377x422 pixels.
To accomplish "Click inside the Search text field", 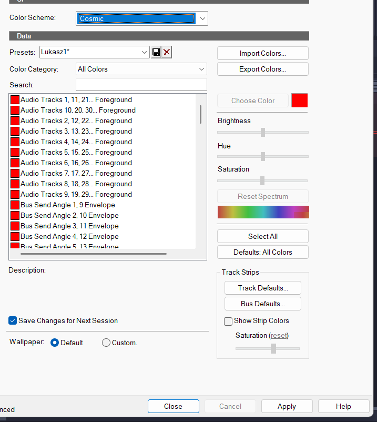I will [141, 85].
